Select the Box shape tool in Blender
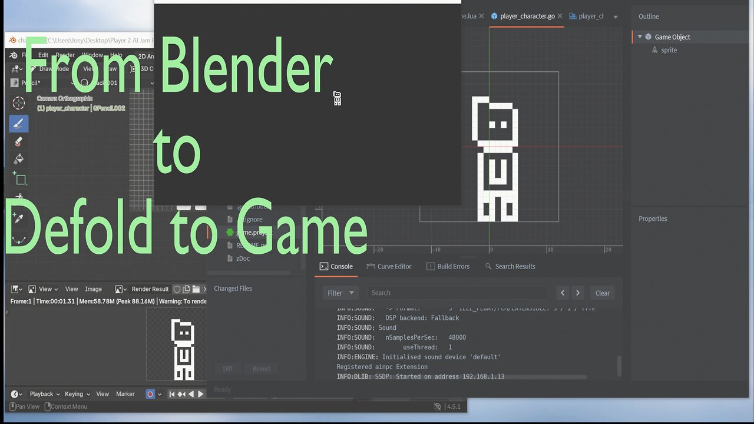Viewport: 754px width, 424px height. coord(19,178)
